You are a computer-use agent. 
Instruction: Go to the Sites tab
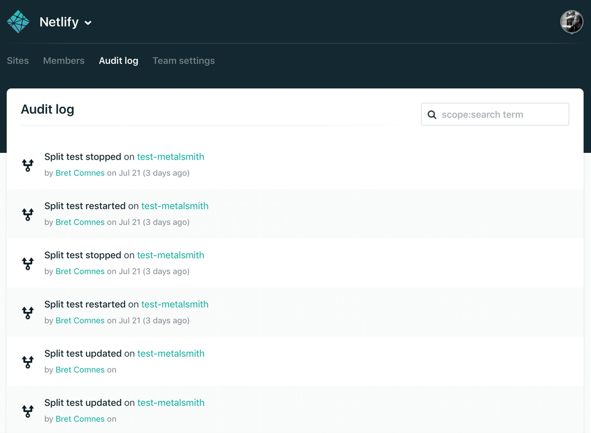18,61
